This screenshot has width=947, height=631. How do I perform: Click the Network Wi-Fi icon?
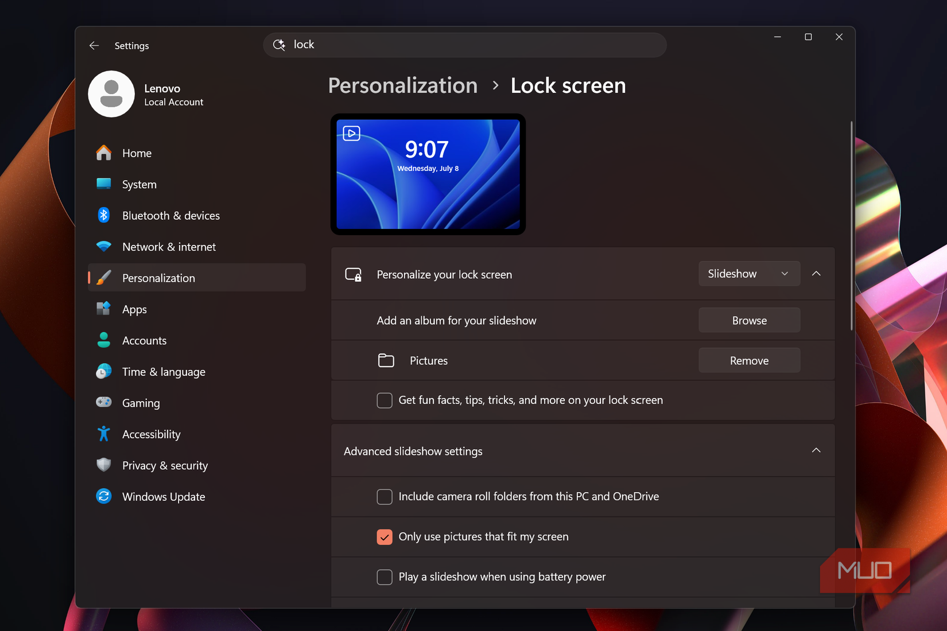click(104, 246)
